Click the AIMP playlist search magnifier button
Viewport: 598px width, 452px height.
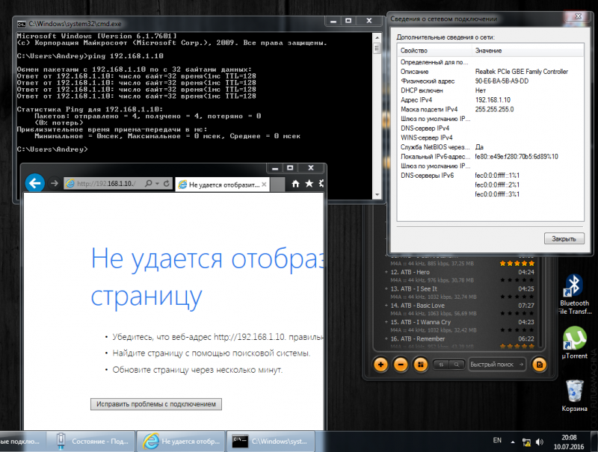coord(456,365)
